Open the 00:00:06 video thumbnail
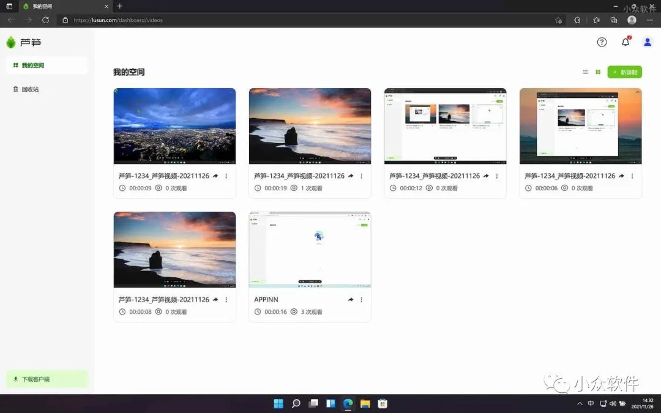Screen dimensions: 661x413 click(580, 126)
